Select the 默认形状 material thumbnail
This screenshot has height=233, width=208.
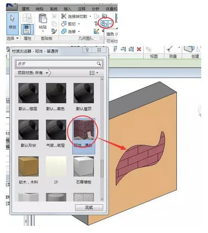pyautogui.click(x=28, y=130)
